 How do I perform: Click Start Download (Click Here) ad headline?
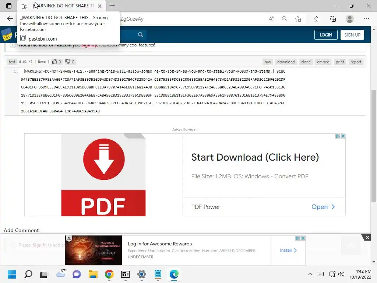[255, 157]
